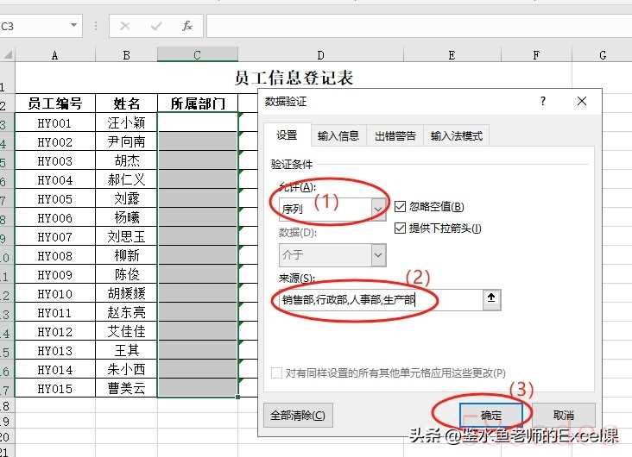Close the 数据验证 dialog

coord(582,101)
